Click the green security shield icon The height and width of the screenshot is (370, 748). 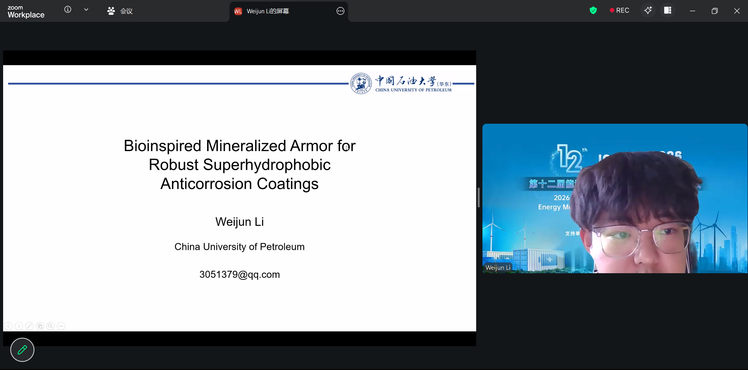(593, 11)
